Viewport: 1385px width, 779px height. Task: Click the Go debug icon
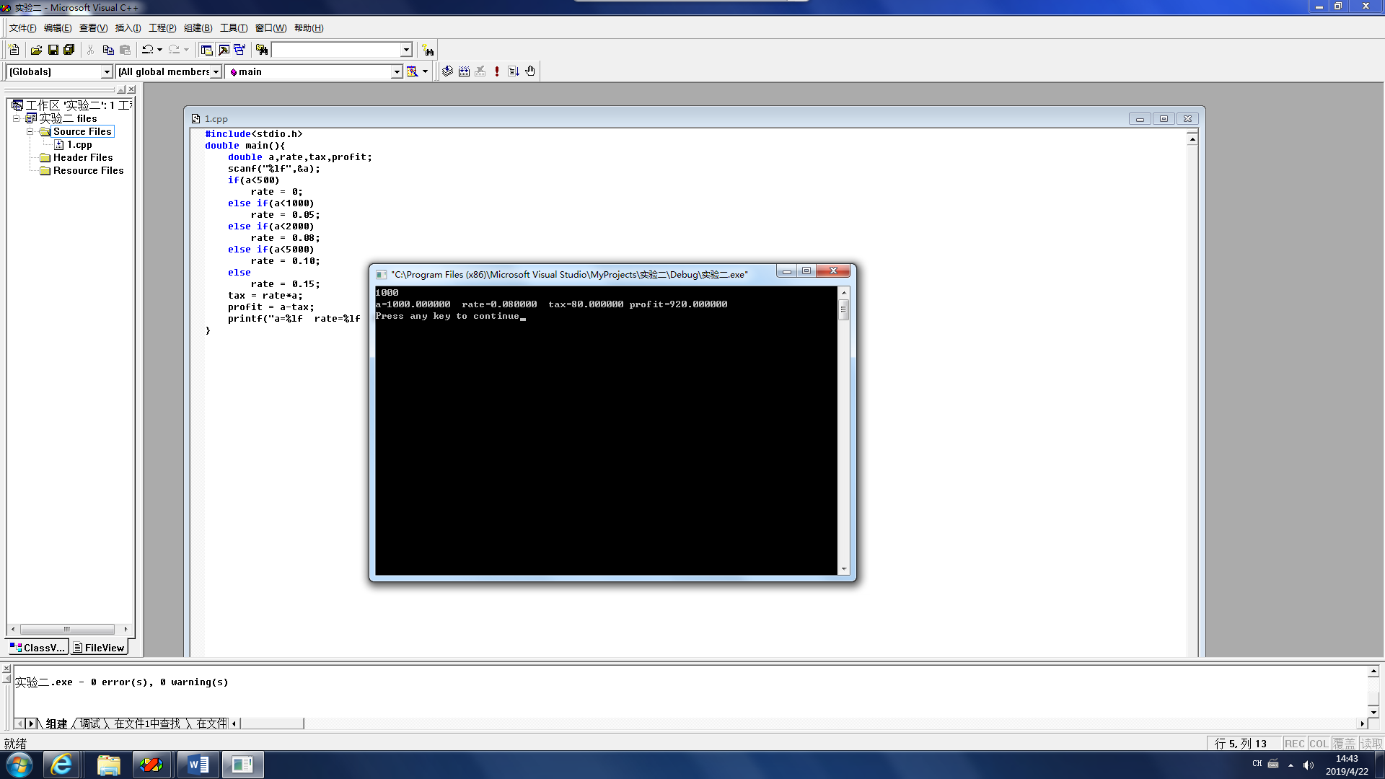[x=514, y=71]
